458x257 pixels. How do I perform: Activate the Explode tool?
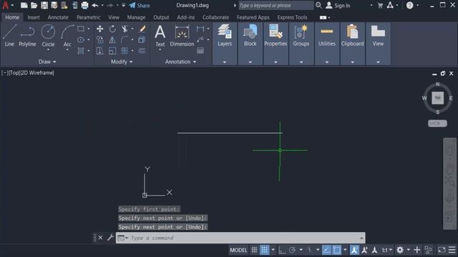click(x=142, y=40)
